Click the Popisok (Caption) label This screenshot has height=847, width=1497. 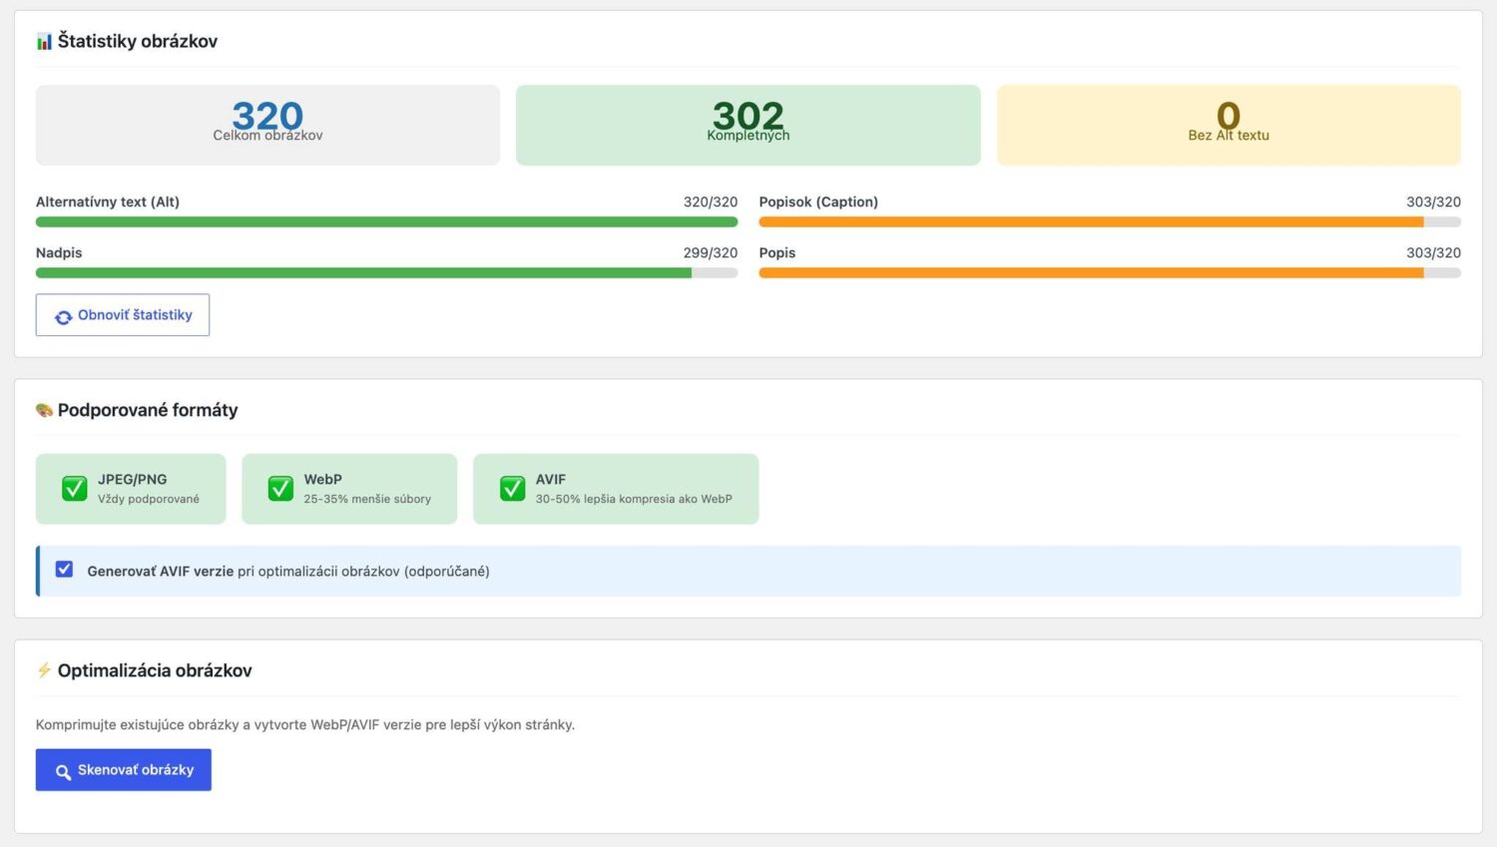coord(818,202)
